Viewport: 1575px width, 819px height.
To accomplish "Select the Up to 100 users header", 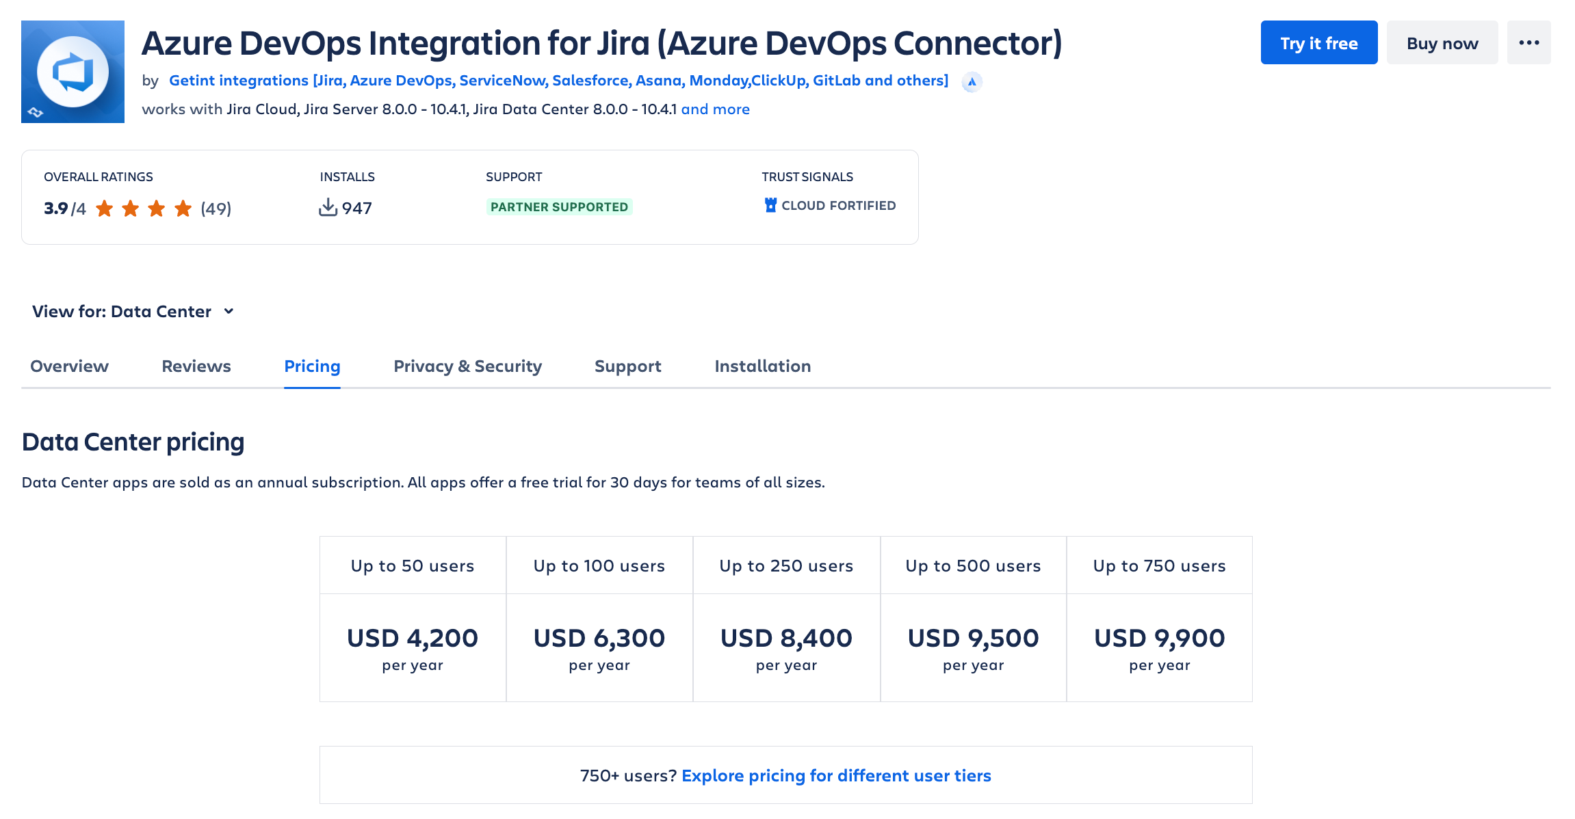I will point(599,566).
